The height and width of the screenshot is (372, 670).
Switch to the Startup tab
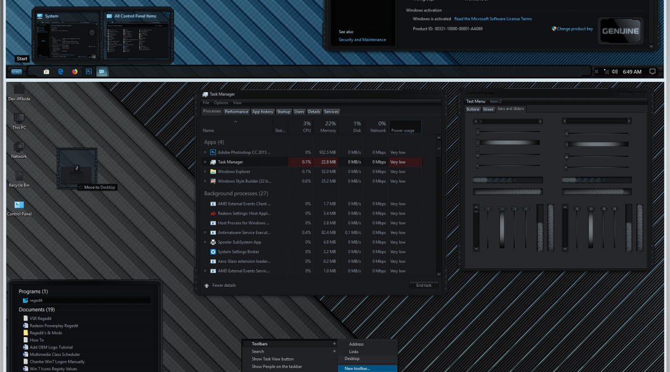pos(283,112)
